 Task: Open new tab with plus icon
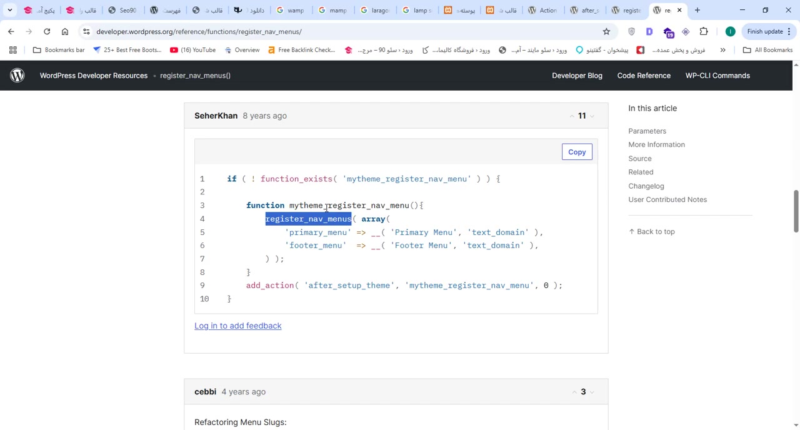click(x=697, y=10)
